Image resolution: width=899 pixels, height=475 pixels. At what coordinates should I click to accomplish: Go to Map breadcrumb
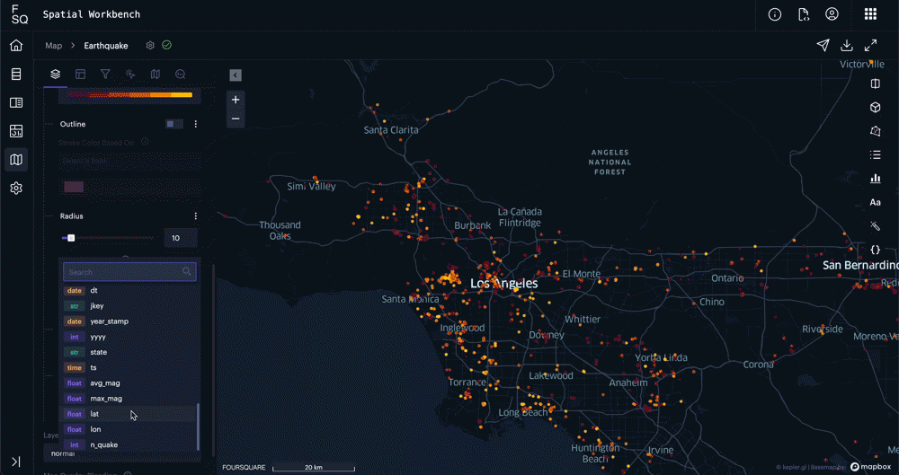point(53,45)
